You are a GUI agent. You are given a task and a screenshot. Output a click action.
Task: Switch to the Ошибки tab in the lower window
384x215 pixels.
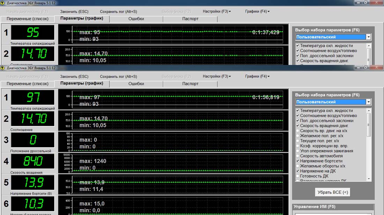[x=136, y=84]
